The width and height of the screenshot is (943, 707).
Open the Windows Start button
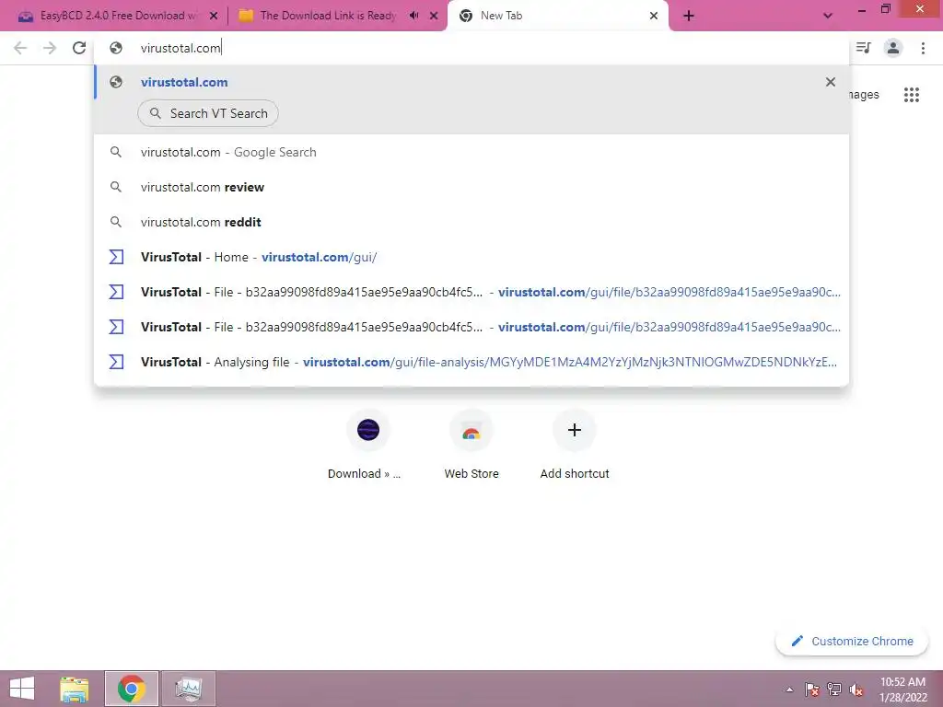tap(22, 689)
